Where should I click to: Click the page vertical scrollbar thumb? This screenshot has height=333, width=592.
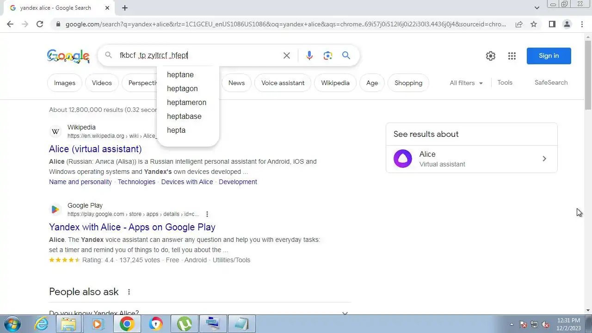[588, 75]
